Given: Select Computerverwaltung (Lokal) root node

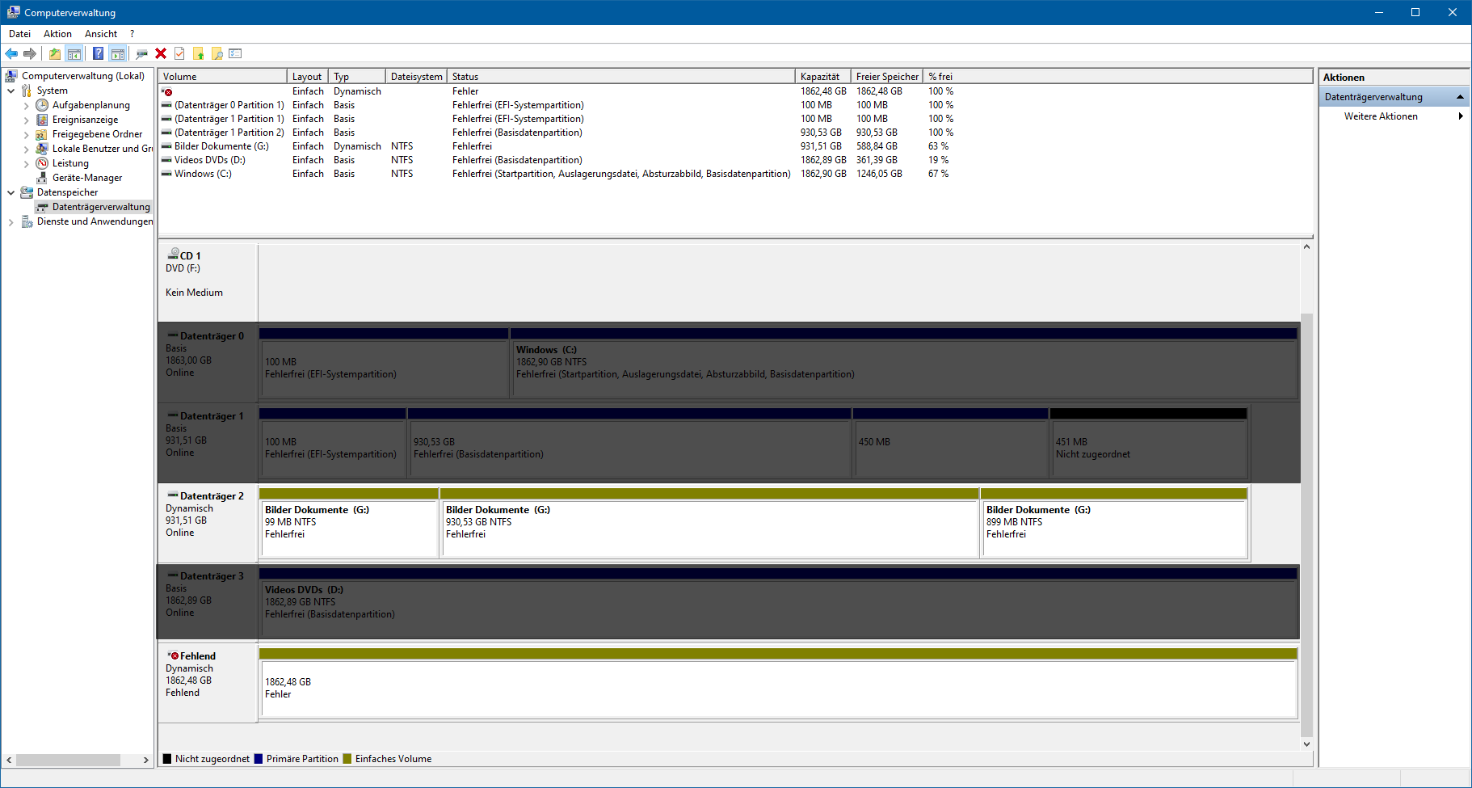Looking at the screenshot, I should click(82, 76).
